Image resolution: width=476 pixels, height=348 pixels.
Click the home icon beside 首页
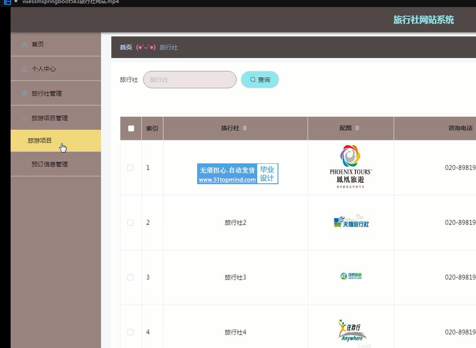(x=25, y=44)
